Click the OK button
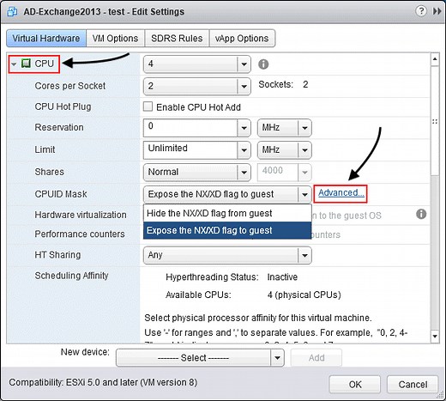446x401 pixels. tap(355, 384)
